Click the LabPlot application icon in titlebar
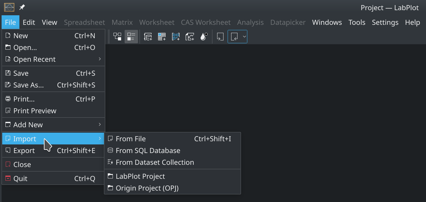The width and height of the screenshot is (426, 202). [9, 7]
